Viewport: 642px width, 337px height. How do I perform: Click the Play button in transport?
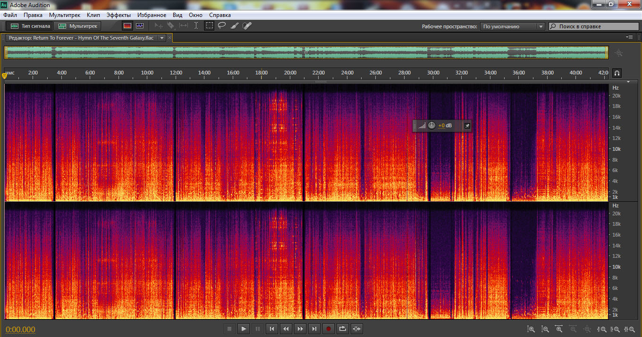pos(244,329)
